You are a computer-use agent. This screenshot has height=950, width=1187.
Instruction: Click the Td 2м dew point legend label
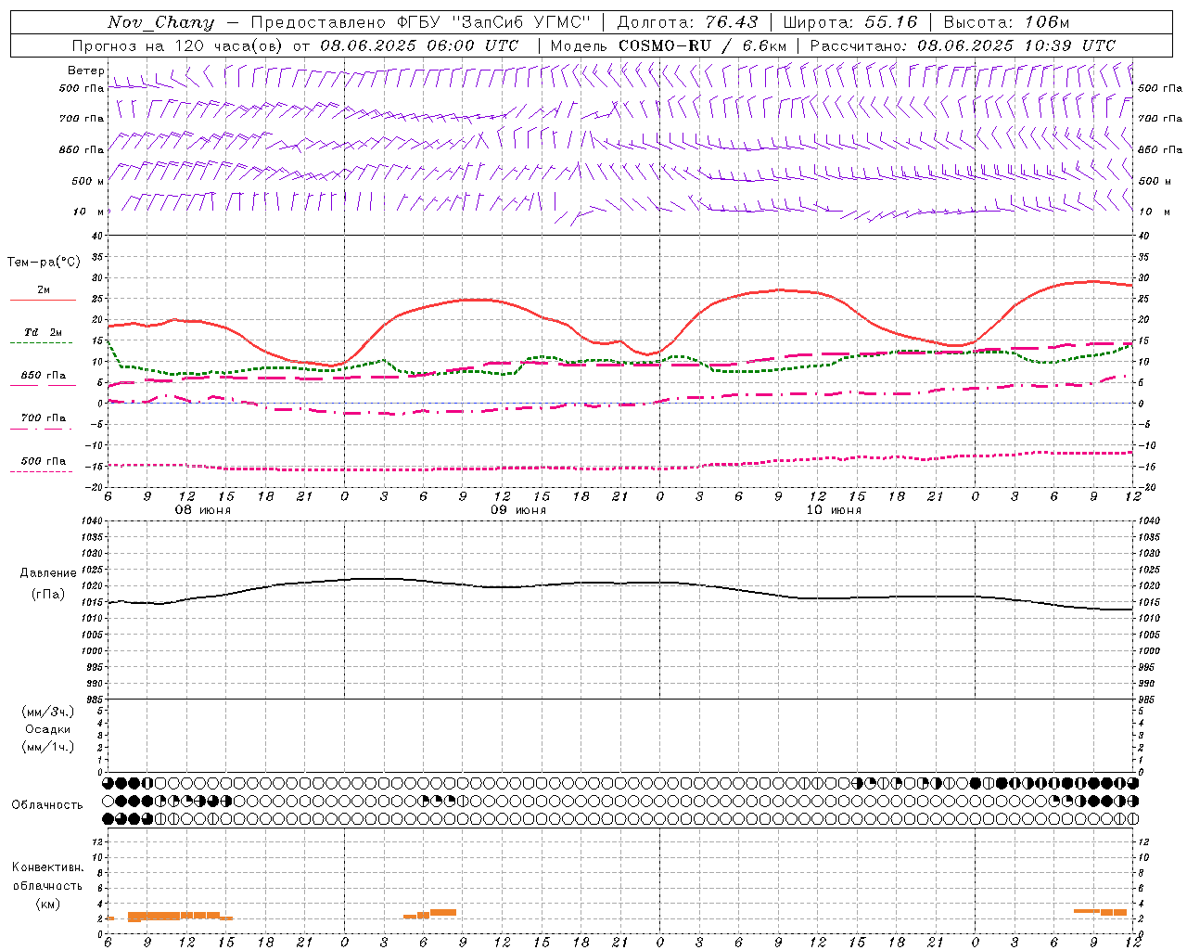click(43, 332)
